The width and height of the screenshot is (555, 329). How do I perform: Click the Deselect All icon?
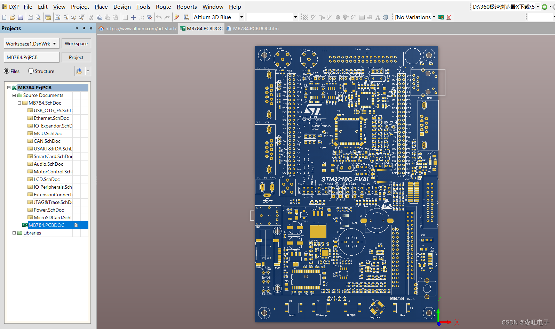coord(141,17)
